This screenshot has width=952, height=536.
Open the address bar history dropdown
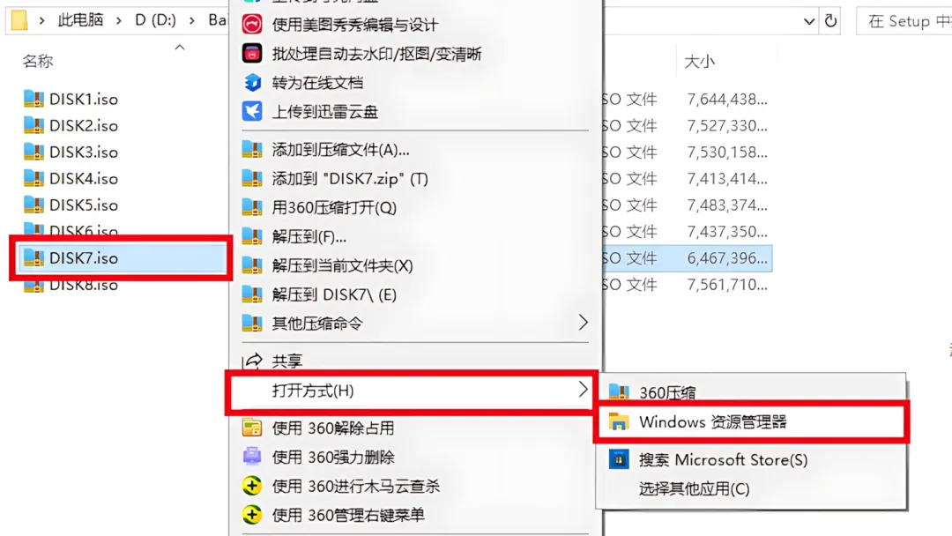pos(808,22)
